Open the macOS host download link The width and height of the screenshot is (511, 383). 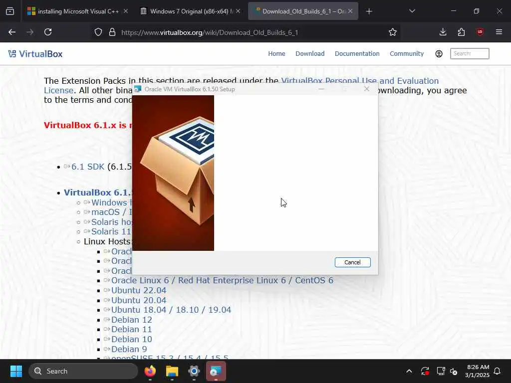111,212
